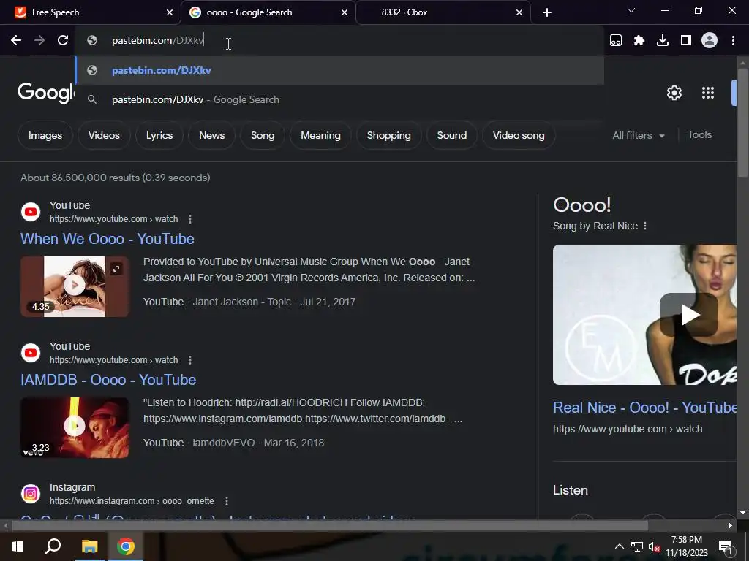
Task: Open the search Tools button
Action: tap(699, 135)
